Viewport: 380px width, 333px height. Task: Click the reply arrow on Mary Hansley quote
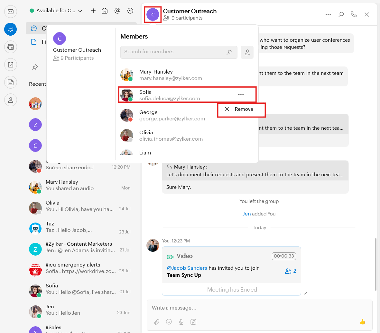tap(169, 167)
